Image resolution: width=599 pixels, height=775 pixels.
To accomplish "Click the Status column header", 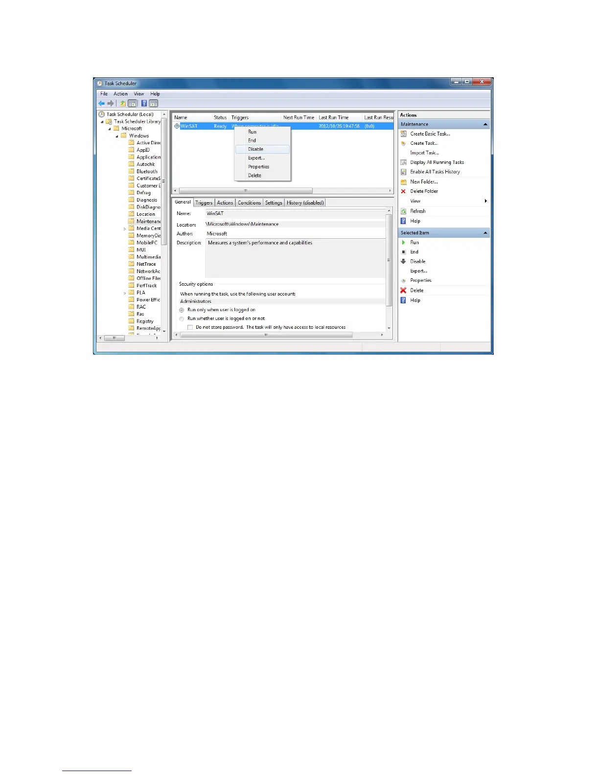I will coord(220,117).
